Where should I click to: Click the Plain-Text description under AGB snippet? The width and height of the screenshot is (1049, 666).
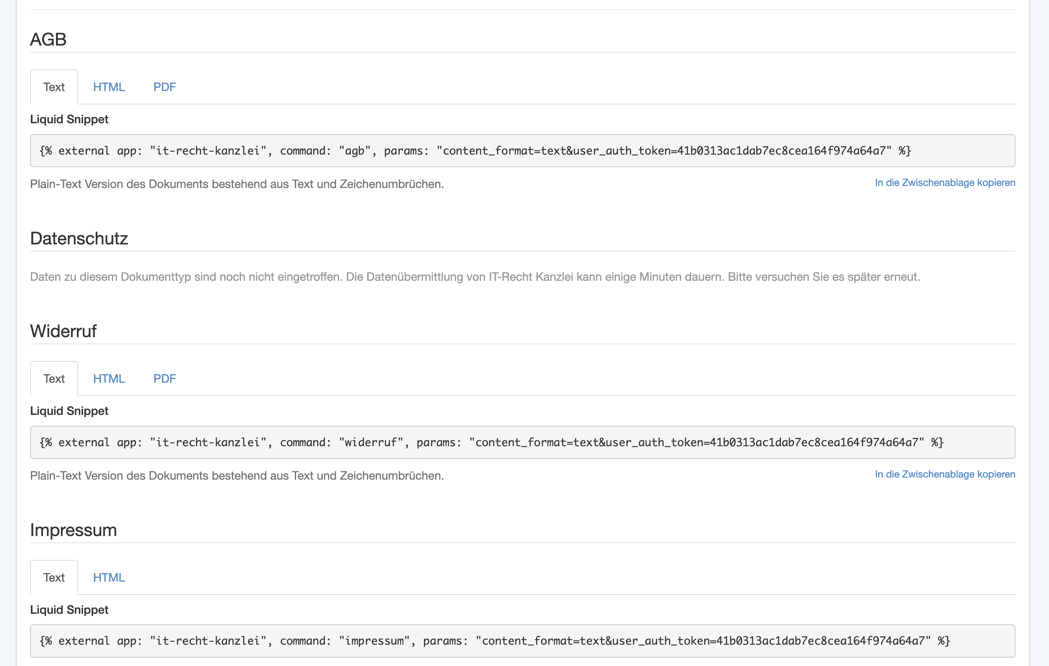coord(237,184)
